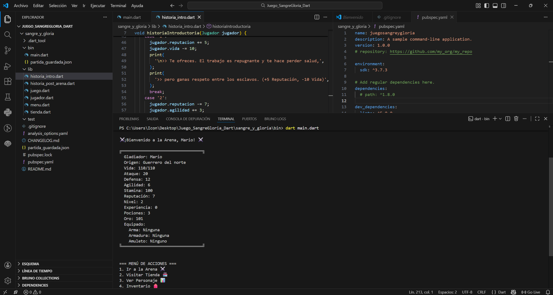Toggle primary side bar visibility

click(487, 6)
